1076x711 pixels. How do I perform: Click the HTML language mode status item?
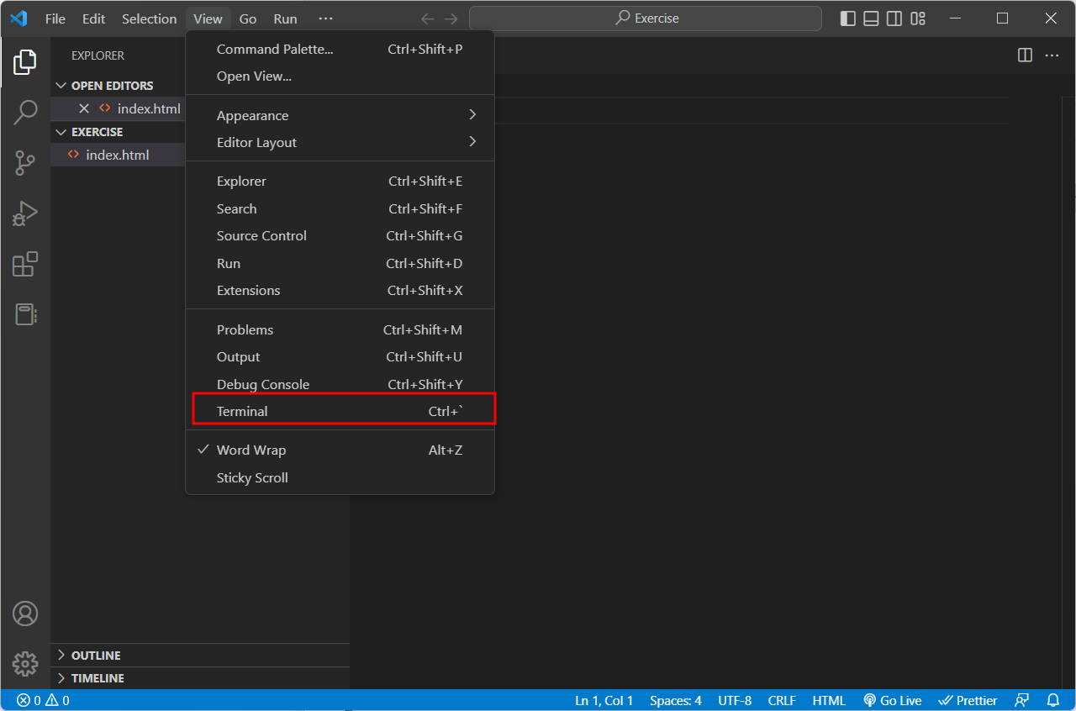coord(829,700)
